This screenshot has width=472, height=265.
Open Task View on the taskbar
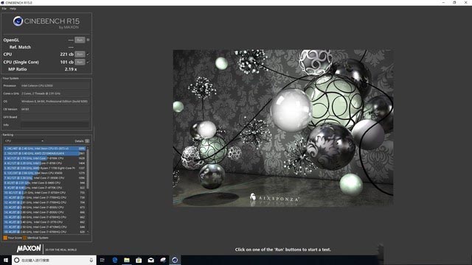pos(103,260)
